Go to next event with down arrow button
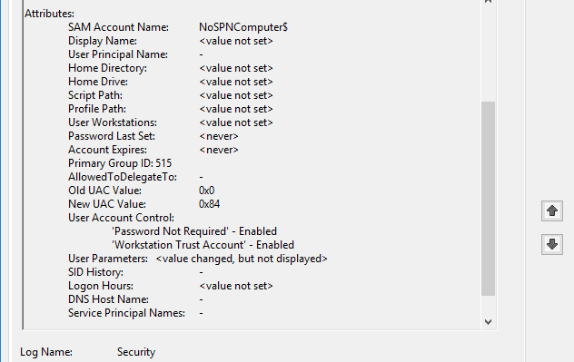Image resolution: width=574 pixels, height=362 pixels. tap(552, 244)
